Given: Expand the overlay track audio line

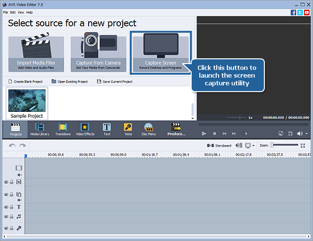Looking at the screenshot, I should (x=19, y=200).
